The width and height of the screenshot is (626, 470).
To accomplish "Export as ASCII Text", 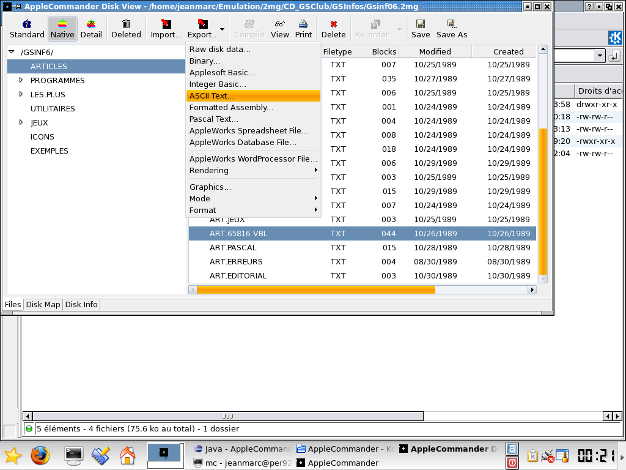I will [253, 95].
